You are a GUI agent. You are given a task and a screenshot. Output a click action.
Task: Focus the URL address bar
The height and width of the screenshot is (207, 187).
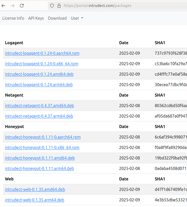click(118, 6)
